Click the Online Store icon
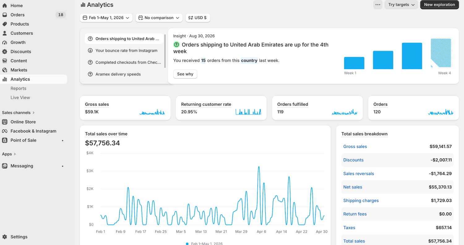 pyautogui.click(x=5, y=122)
